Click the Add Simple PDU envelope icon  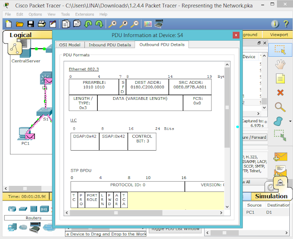[280, 157]
